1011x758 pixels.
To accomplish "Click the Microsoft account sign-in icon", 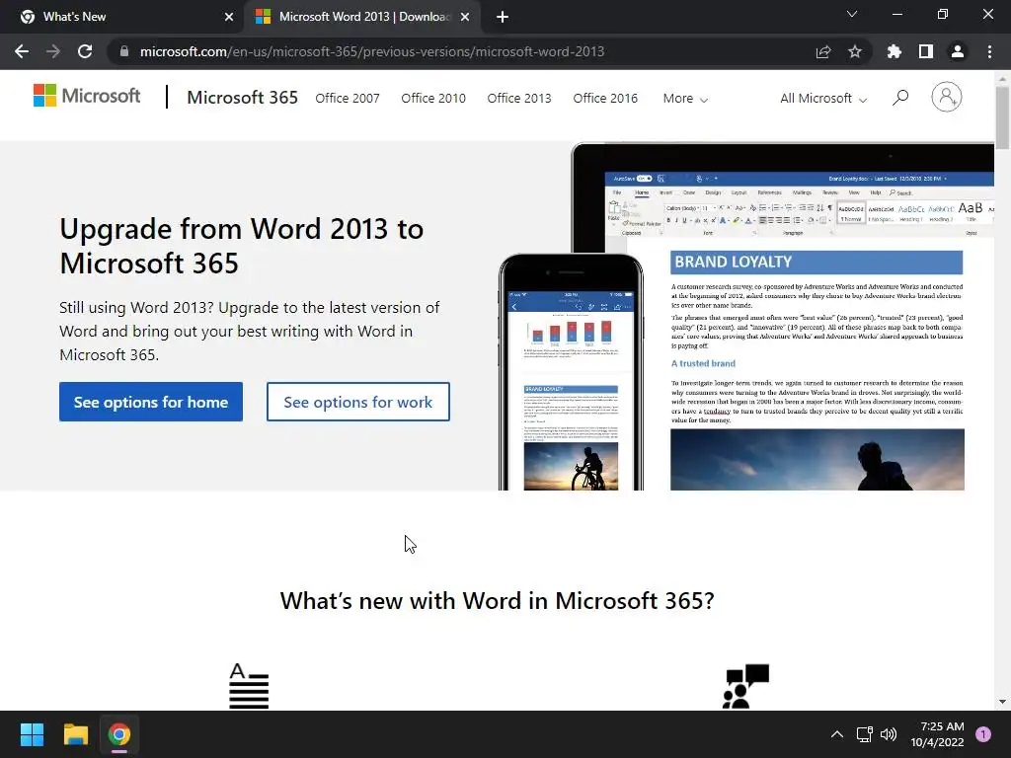I will coord(947,98).
